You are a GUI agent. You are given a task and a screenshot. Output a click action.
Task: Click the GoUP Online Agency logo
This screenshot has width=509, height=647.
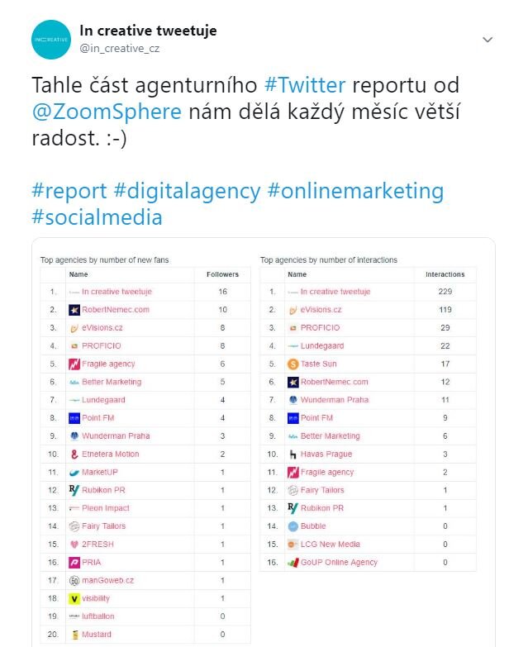point(293,562)
